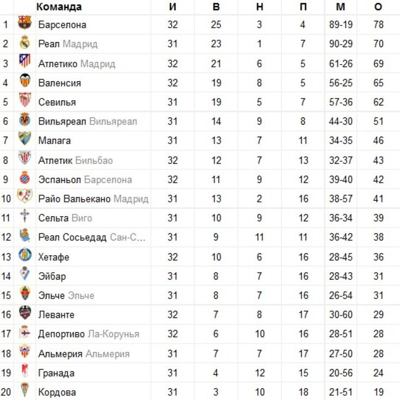The width and height of the screenshot is (400, 400).
Task: Click the Levante club crest icon
Action: tap(24, 313)
